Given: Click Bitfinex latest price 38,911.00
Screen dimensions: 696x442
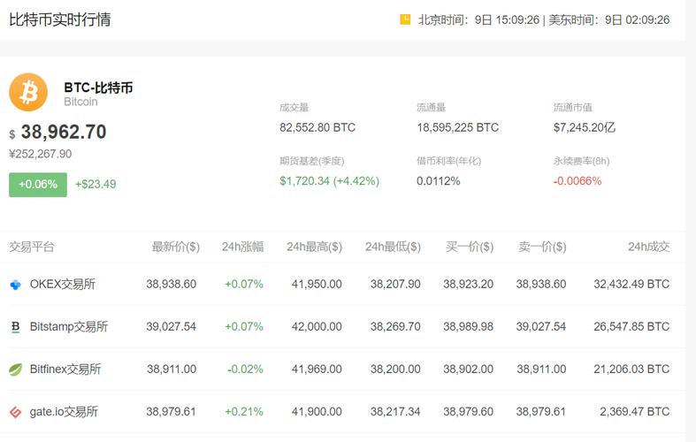Looking at the screenshot, I should pyautogui.click(x=172, y=370).
